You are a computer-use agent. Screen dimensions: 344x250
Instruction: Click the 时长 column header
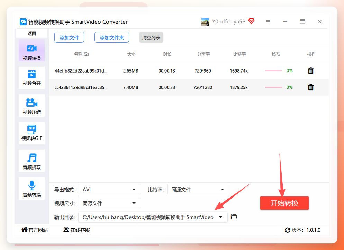[168, 54]
